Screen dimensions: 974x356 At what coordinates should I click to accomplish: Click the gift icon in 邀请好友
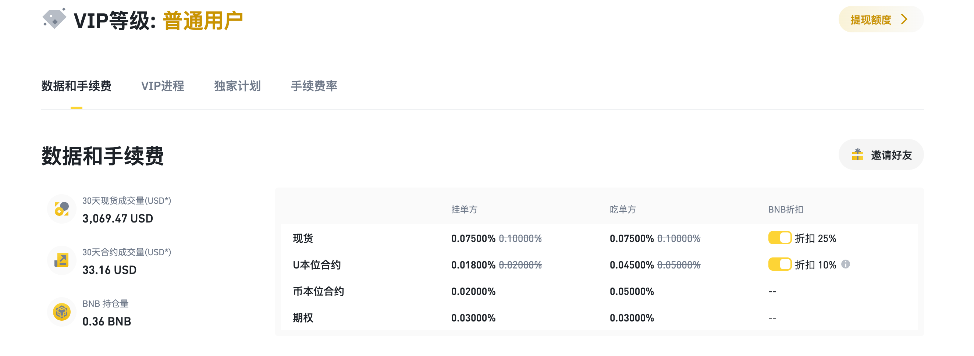pyautogui.click(x=857, y=154)
